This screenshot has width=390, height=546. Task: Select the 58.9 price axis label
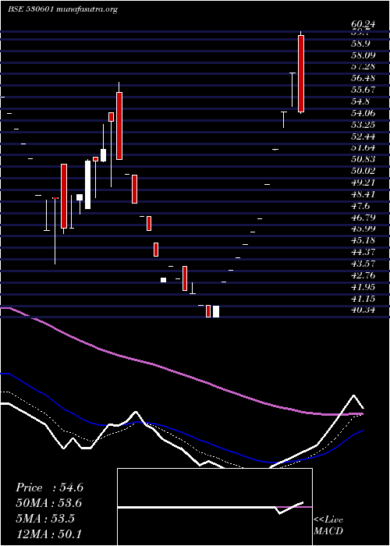coord(360,44)
